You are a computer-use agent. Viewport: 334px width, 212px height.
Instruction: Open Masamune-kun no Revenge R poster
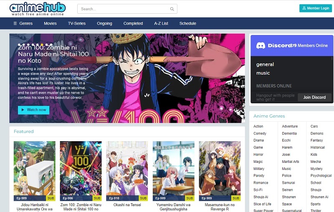pyautogui.click(x=220, y=171)
